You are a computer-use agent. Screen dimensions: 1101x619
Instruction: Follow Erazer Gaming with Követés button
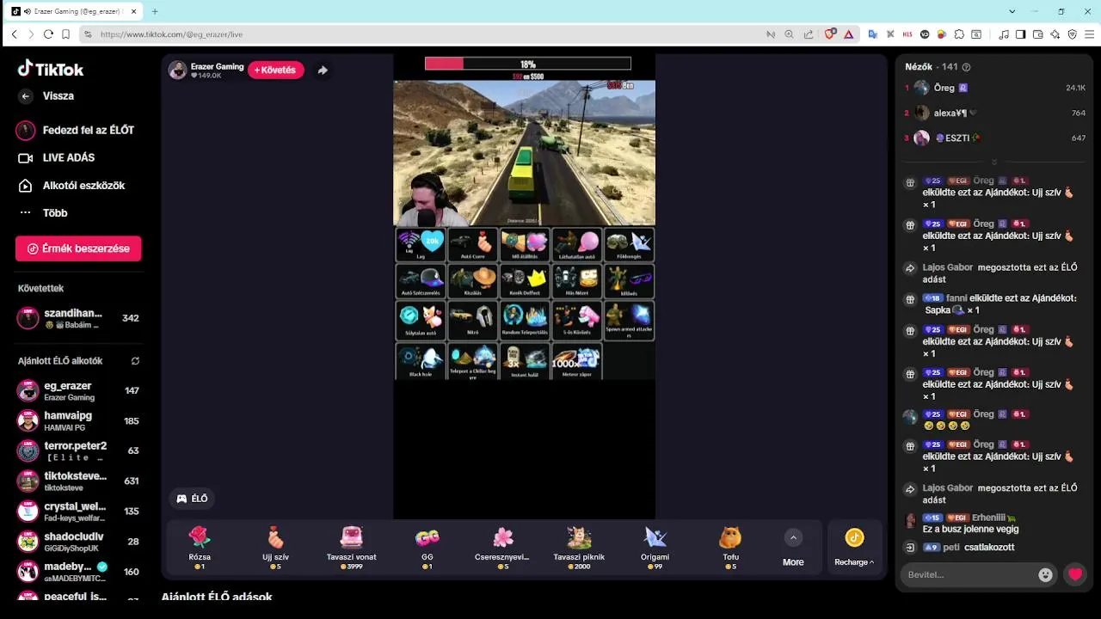point(275,70)
